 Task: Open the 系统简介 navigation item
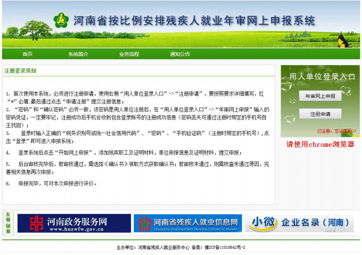78,54
